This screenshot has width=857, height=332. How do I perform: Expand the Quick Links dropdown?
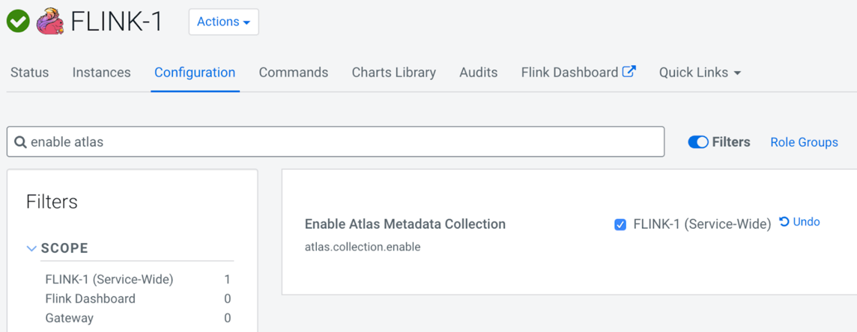[x=700, y=73]
